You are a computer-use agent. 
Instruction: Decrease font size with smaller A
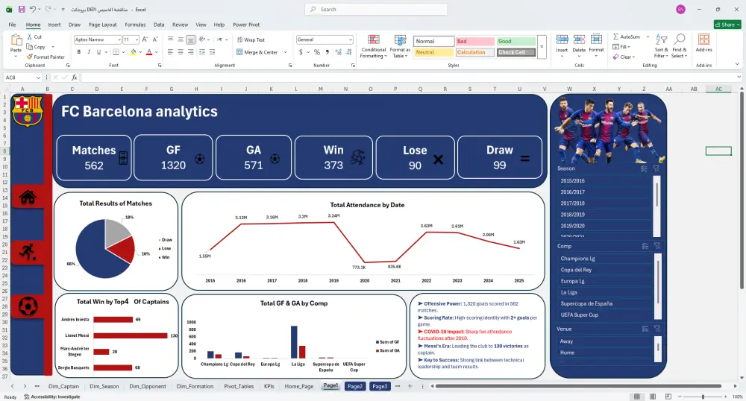155,40
